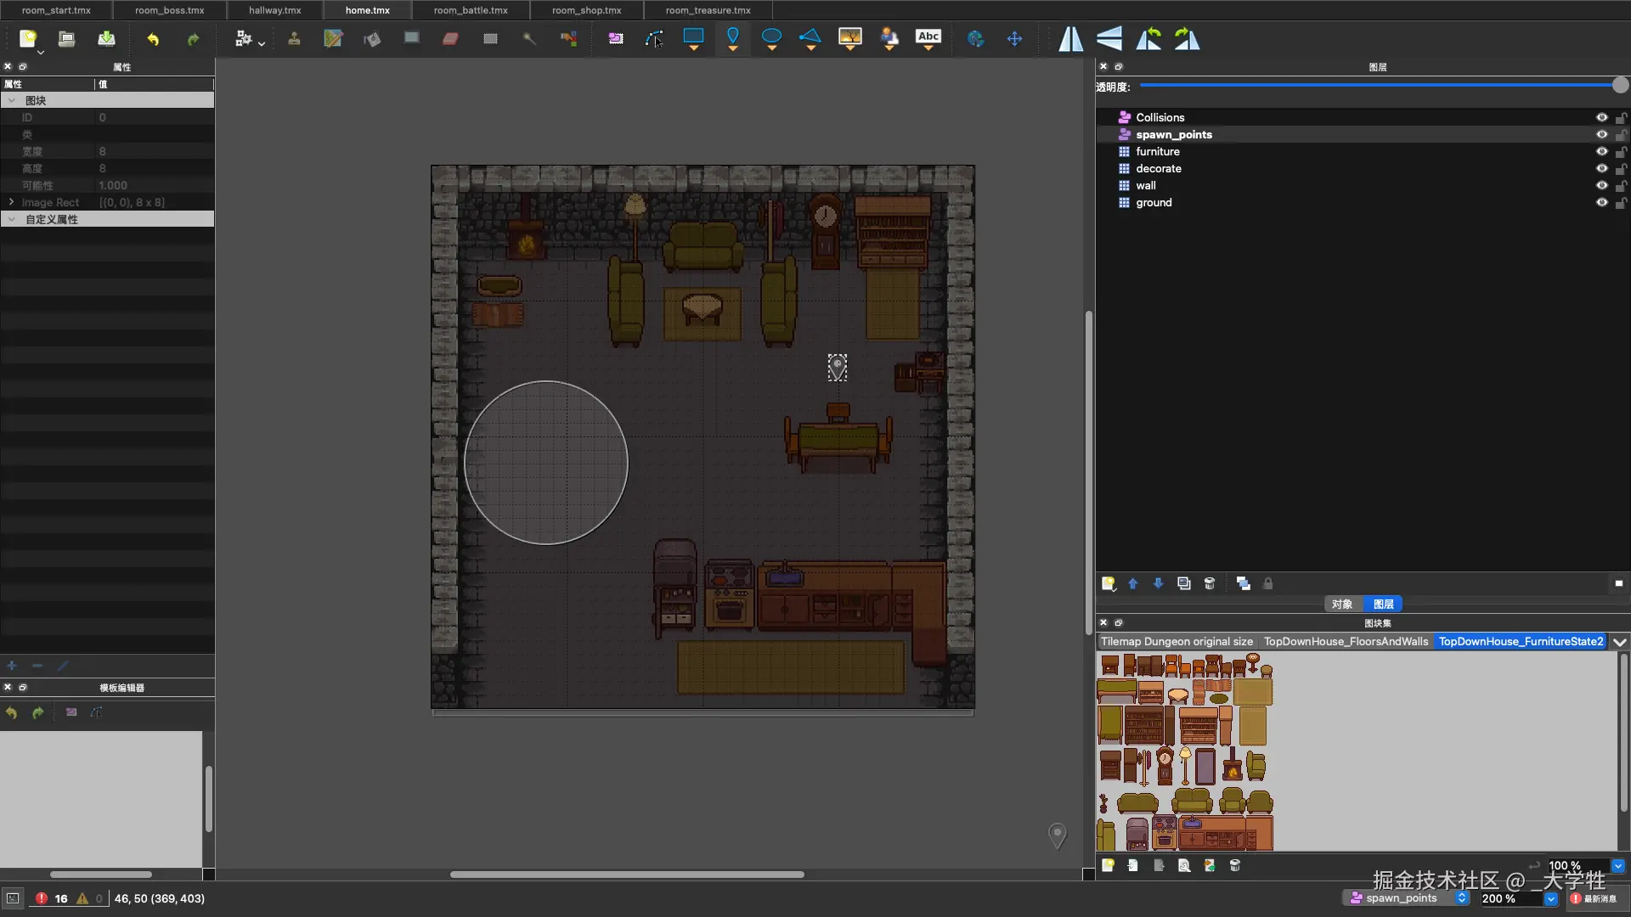Select the wall layer
The image size is (1631, 917).
(1146, 185)
